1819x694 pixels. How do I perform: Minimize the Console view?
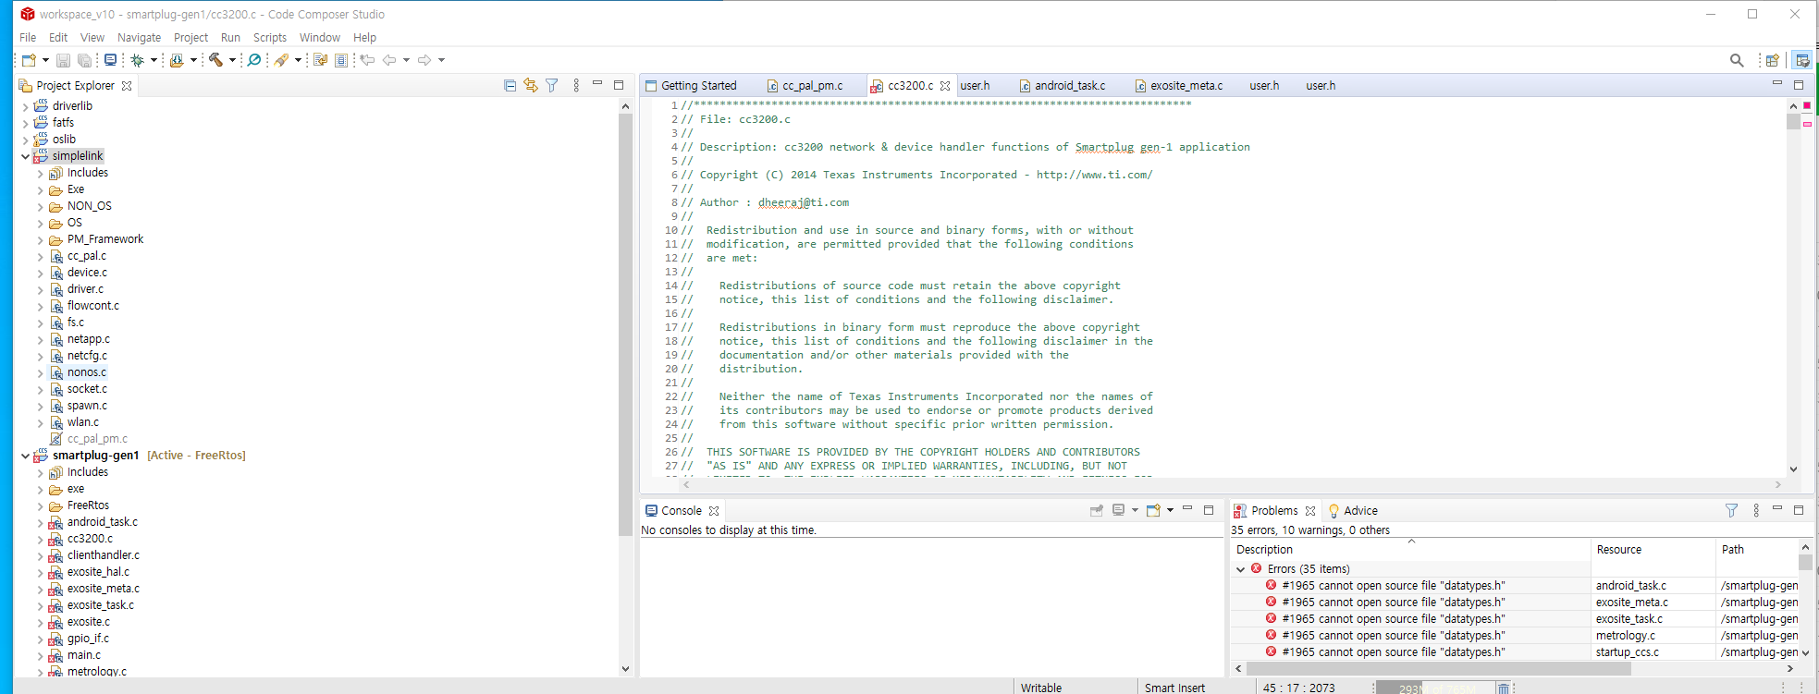point(1187,509)
